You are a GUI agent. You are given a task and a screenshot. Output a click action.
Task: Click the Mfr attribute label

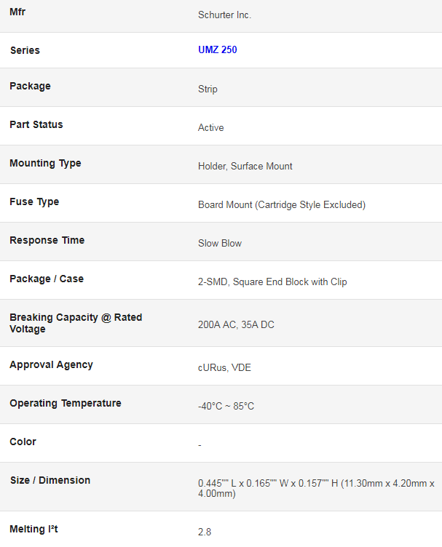click(x=17, y=12)
